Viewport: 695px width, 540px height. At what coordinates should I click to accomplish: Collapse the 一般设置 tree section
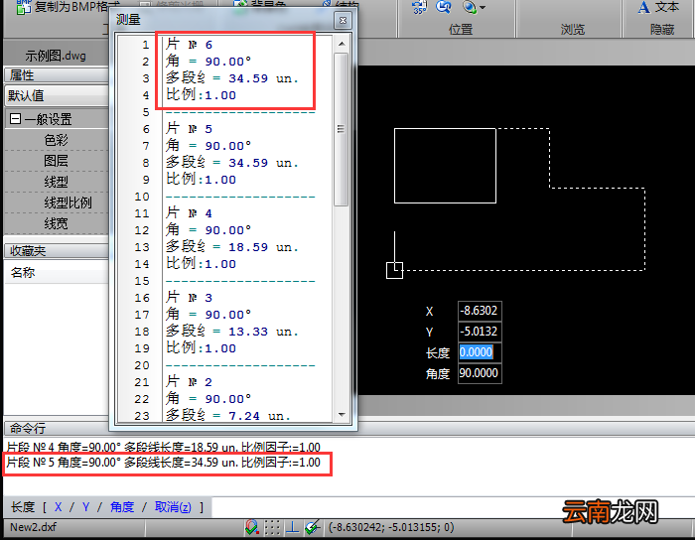pyautogui.click(x=15, y=119)
